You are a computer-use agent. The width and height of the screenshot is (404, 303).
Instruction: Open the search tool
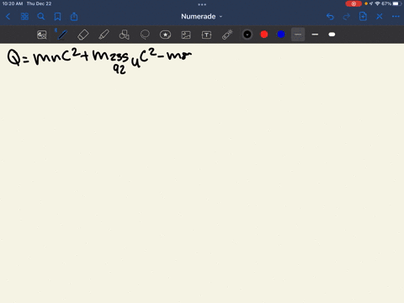click(x=41, y=17)
